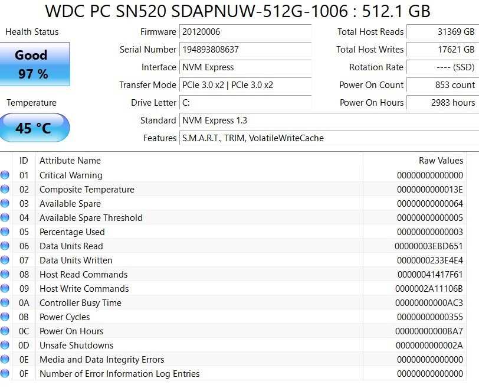Image resolution: width=479 pixels, height=391 pixels.
Task: Click raw value 00000000000BA7
Action: [x=429, y=331]
